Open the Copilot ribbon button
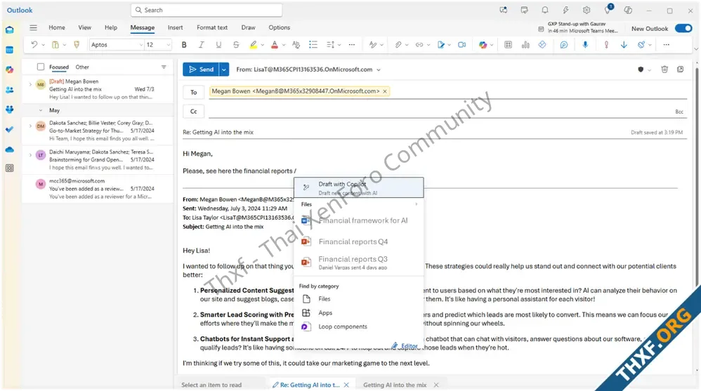 tap(483, 45)
